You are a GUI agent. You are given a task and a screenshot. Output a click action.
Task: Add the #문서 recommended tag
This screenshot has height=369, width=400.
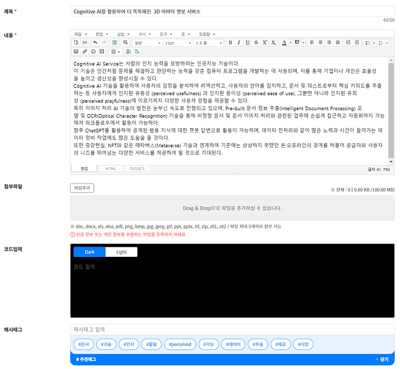pos(84,344)
